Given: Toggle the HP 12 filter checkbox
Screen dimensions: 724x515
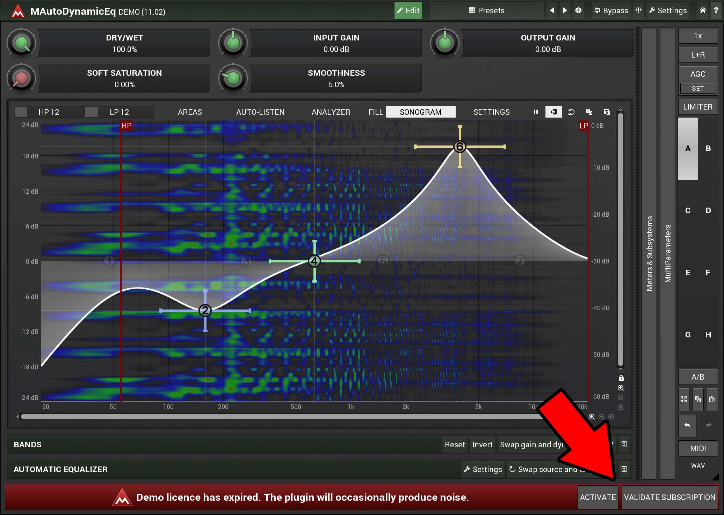Looking at the screenshot, I should 21,112.
